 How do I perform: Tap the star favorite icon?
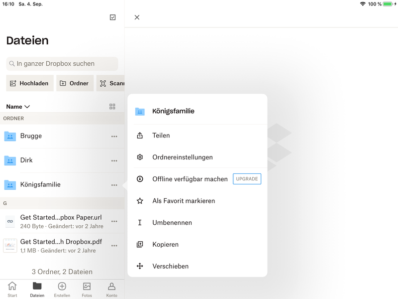click(x=140, y=201)
